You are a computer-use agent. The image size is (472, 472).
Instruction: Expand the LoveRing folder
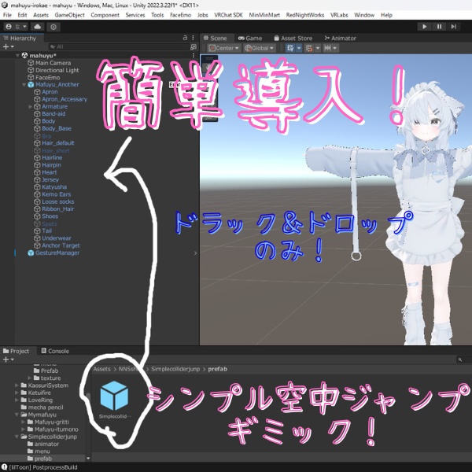(x=17, y=400)
